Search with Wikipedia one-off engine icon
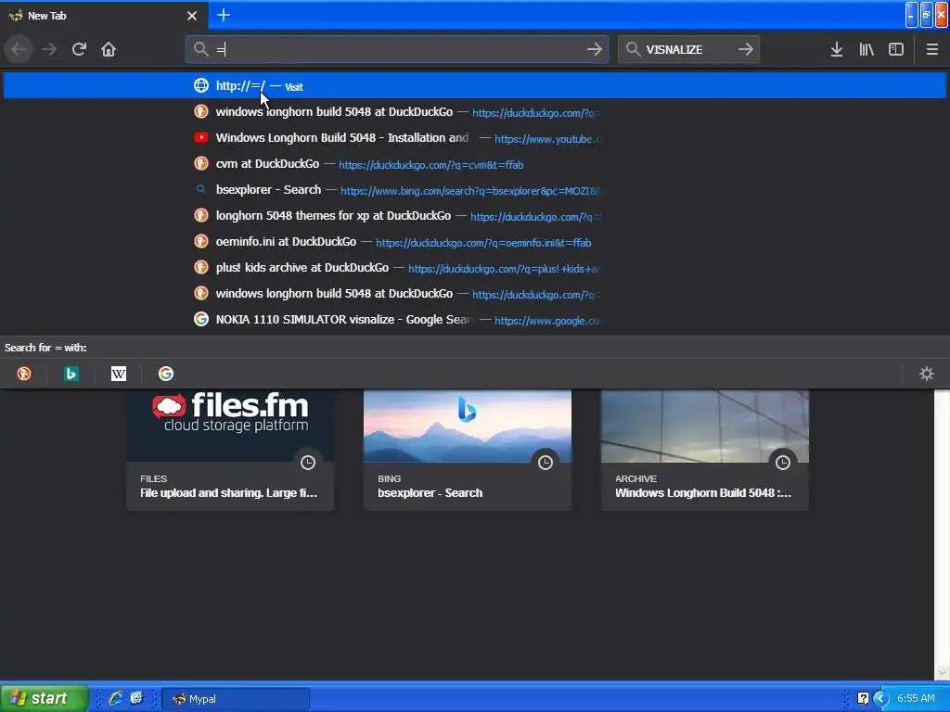950x712 pixels. 119,374
